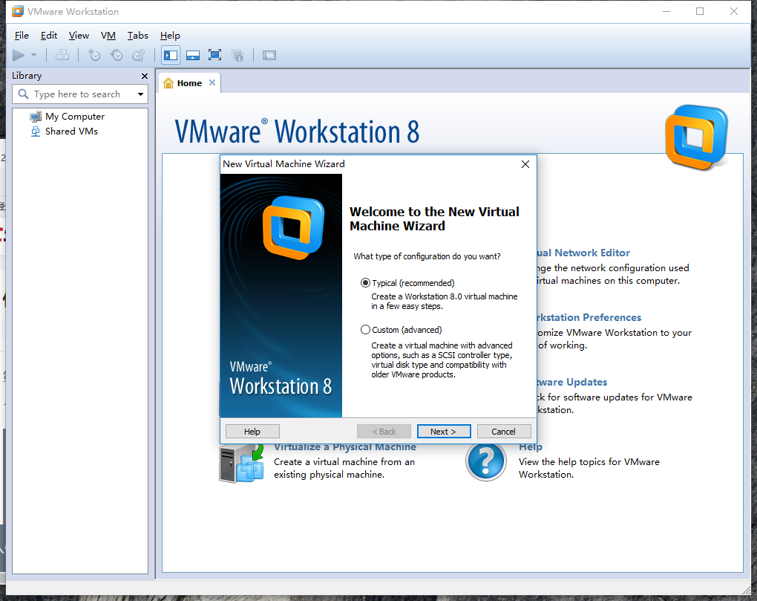Click the Next button in the wizard
The width and height of the screenshot is (757, 601).
coord(444,432)
